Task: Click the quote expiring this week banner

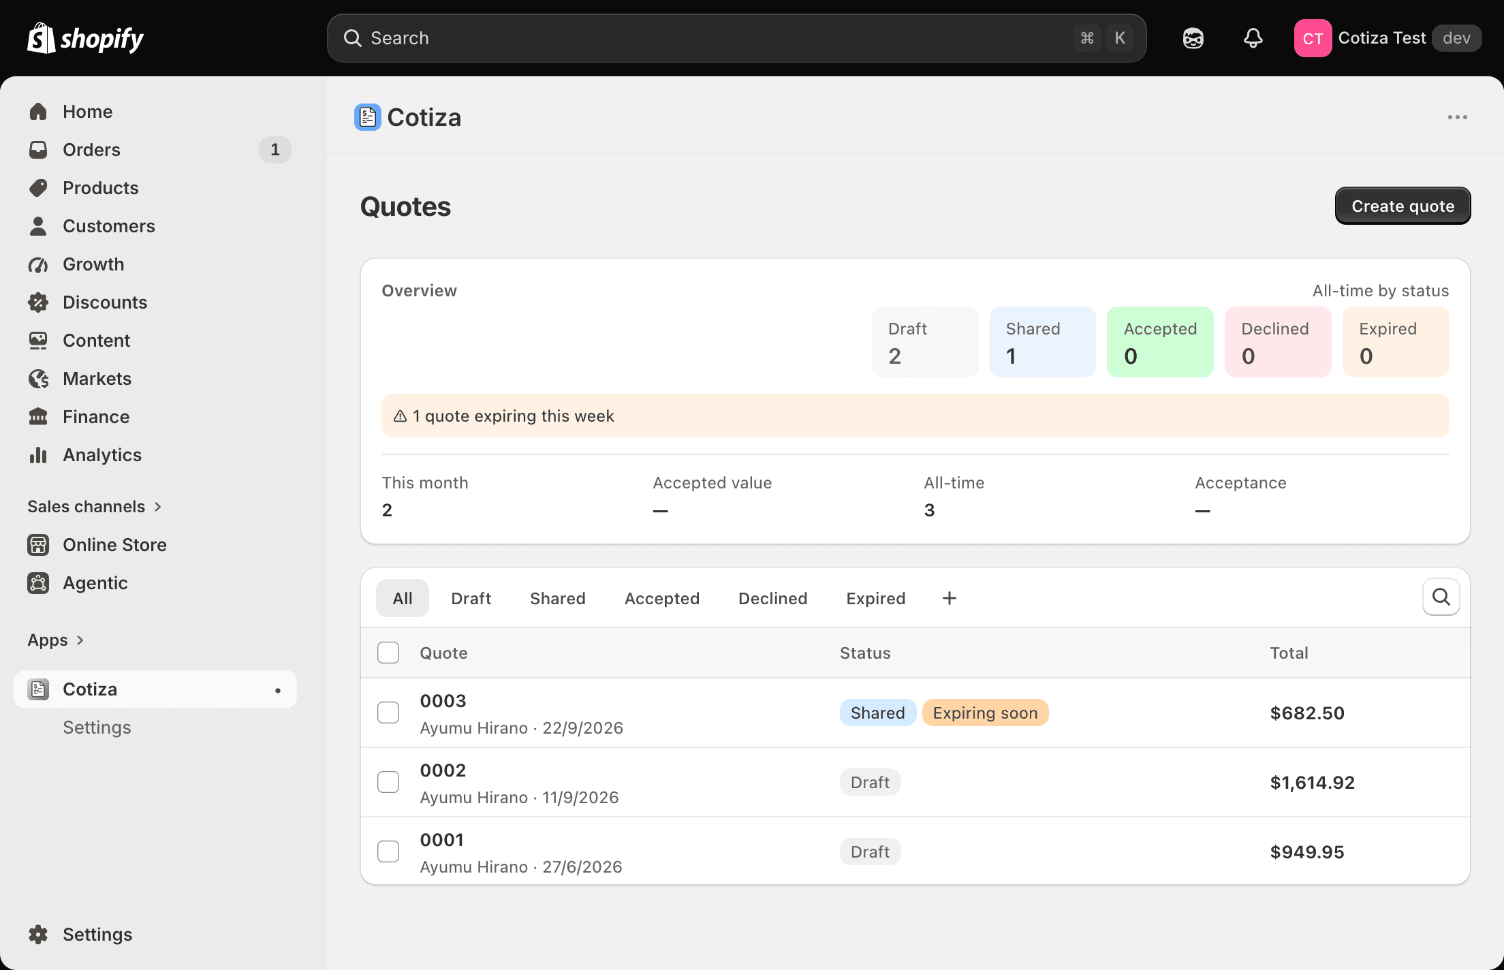Action: click(x=915, y=416)
